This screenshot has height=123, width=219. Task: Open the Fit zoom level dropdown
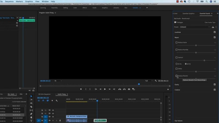(x=58, y=81)
